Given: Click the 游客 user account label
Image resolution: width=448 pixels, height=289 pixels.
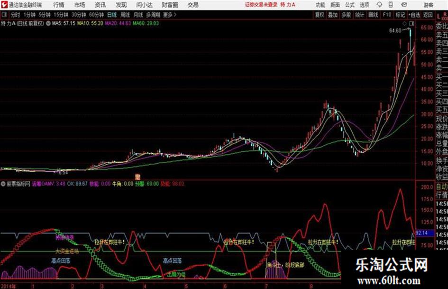Looking at the screenshot, I should tap(428, 5).
